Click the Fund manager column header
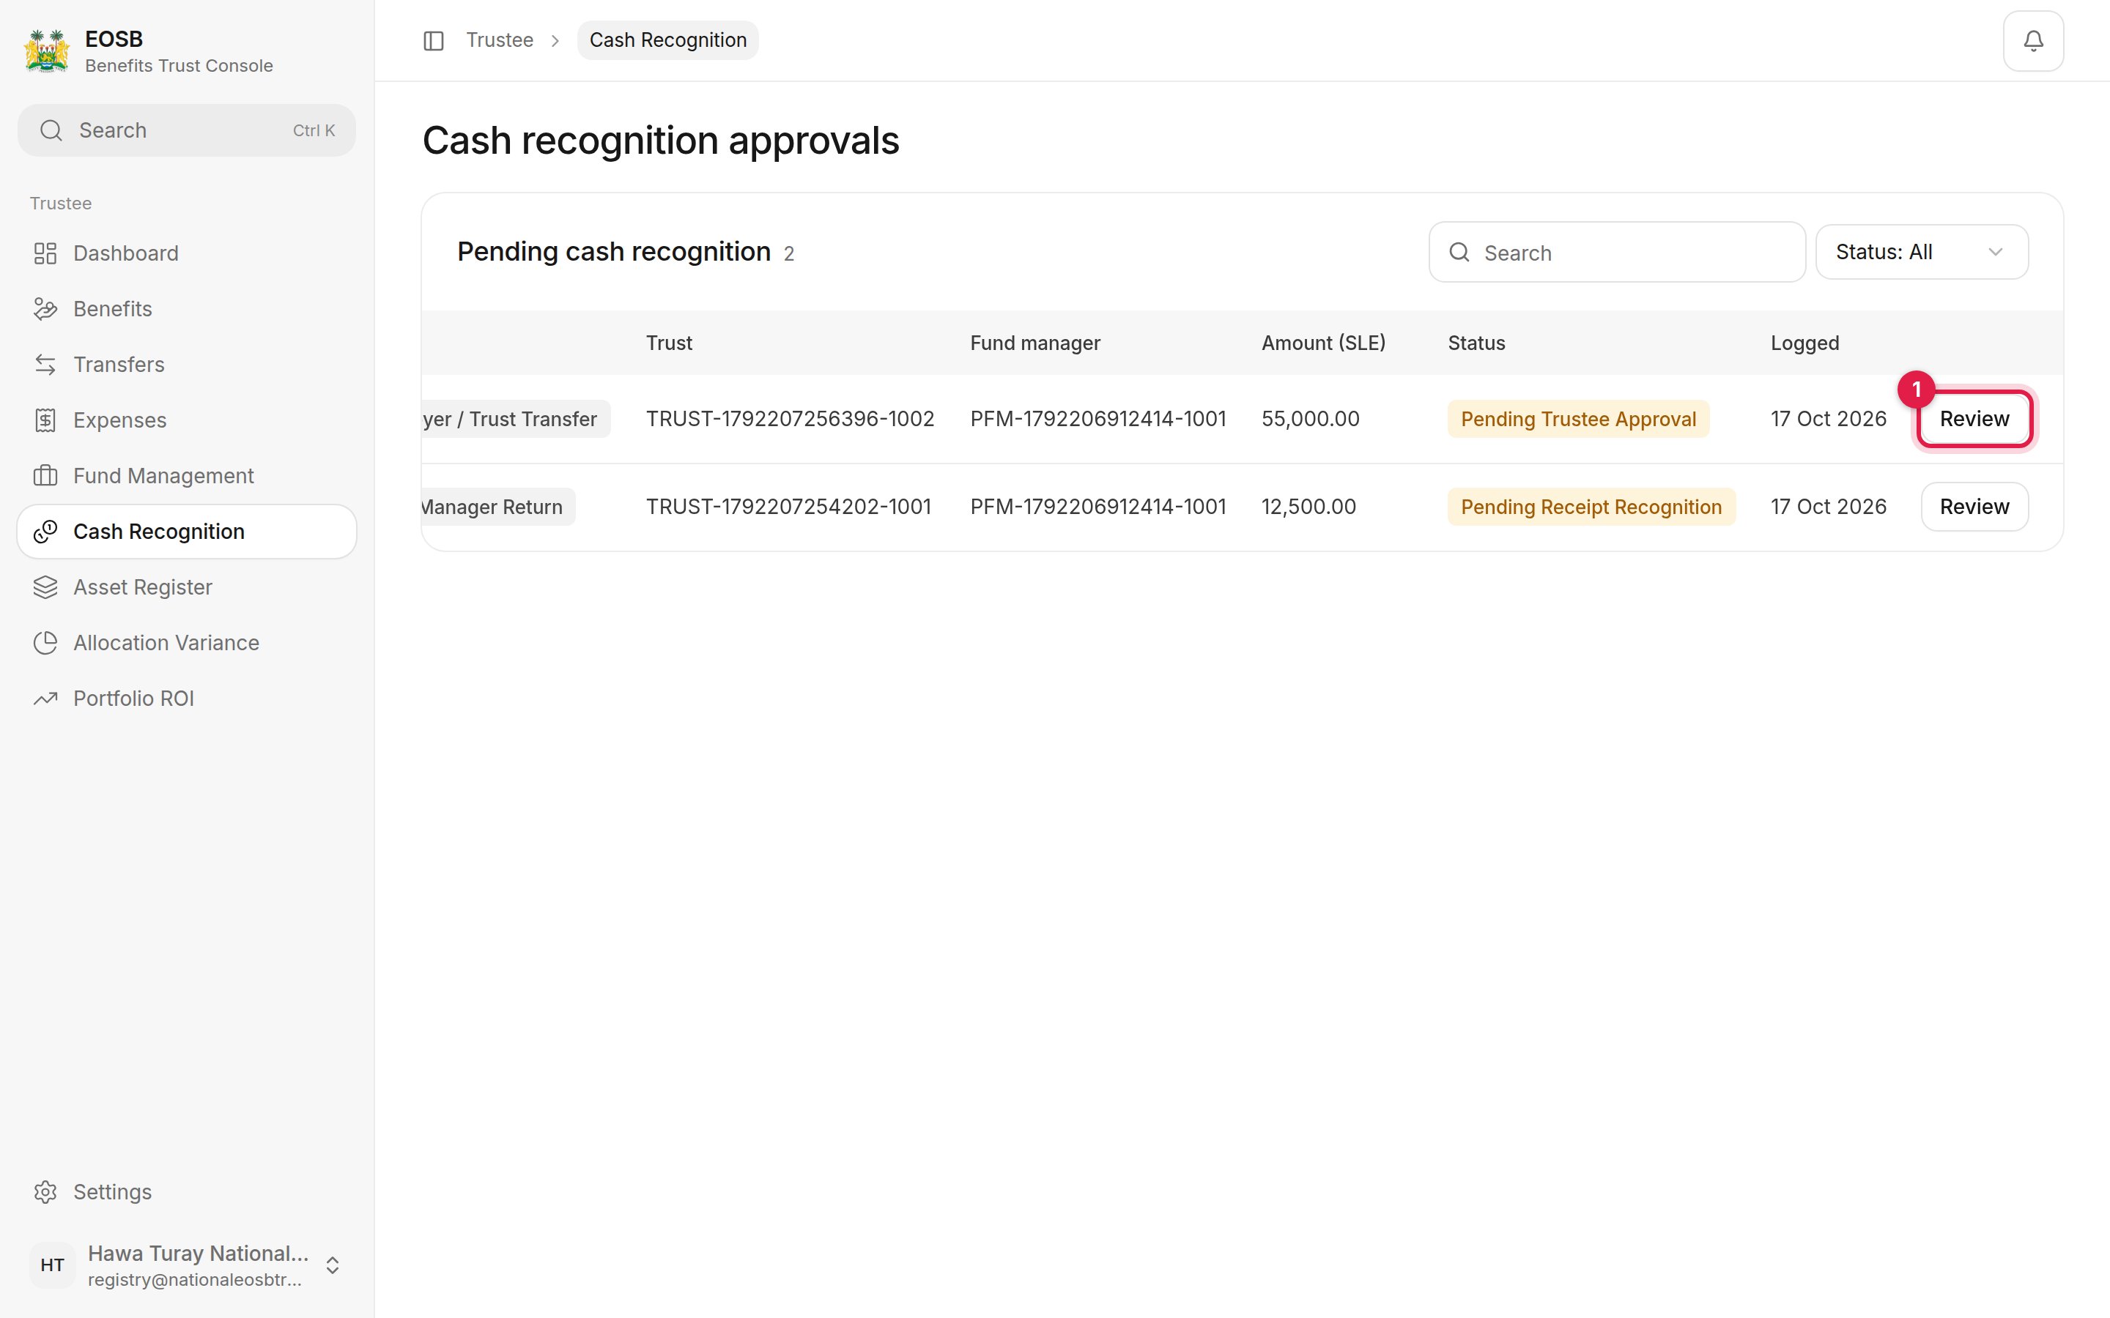The height and width of the screenshot is (1318, 2110). [x=1035, y=343]
